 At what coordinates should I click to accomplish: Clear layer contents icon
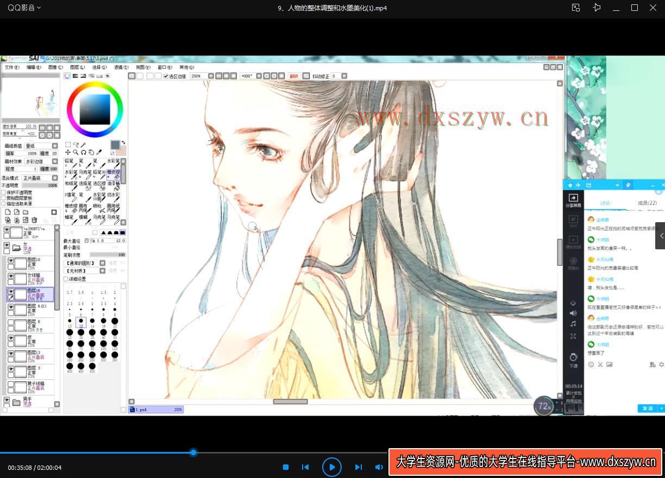26,220
